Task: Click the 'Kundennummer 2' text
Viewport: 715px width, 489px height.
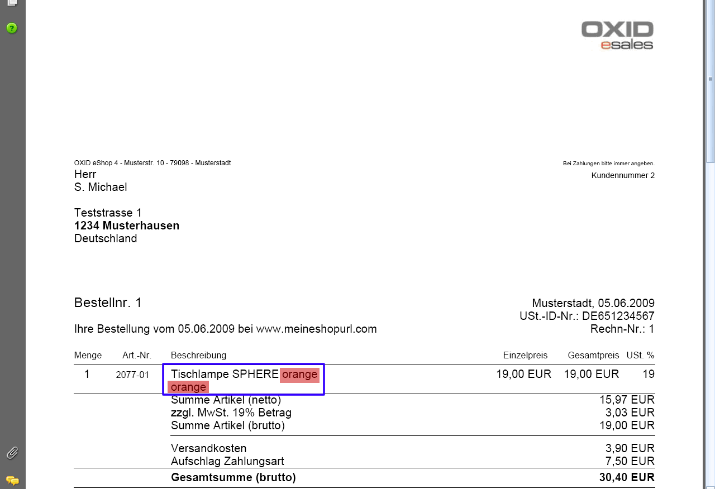Action: click(x=623, y=175)
